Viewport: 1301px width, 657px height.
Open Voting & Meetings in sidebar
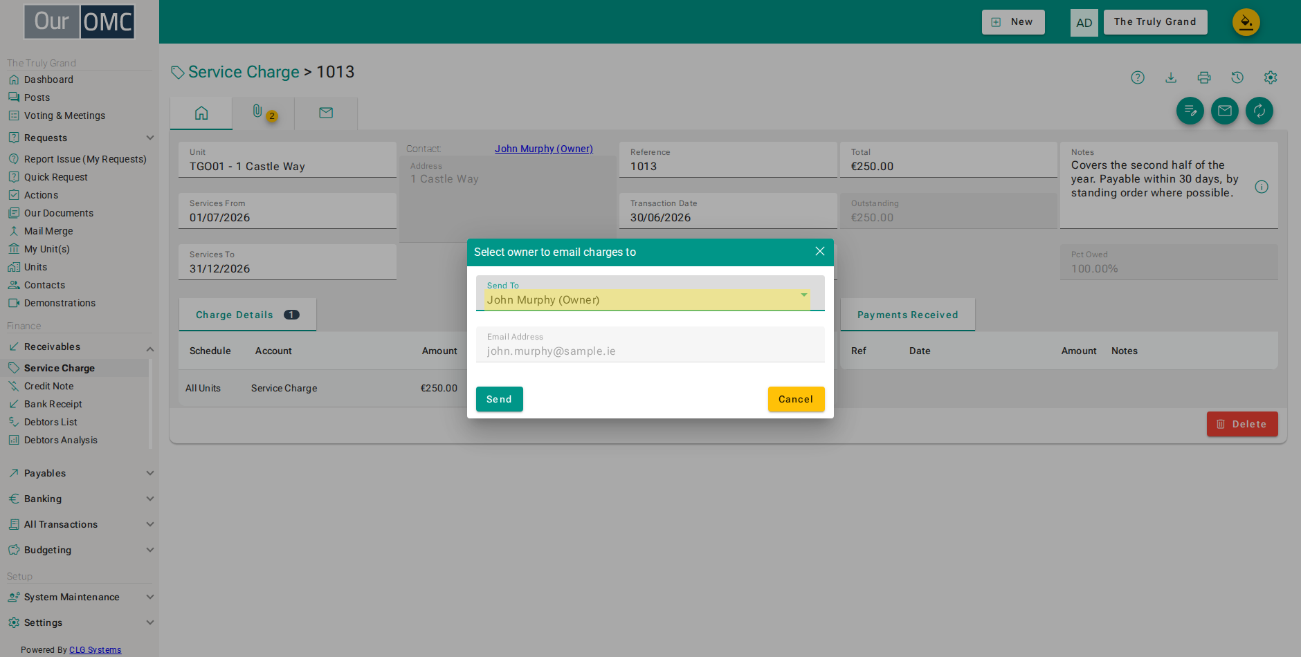tap(64, 115)
